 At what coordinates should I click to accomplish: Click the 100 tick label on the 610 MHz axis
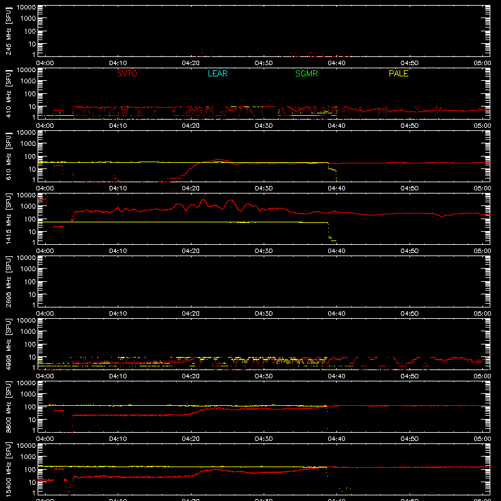[30, 157]
